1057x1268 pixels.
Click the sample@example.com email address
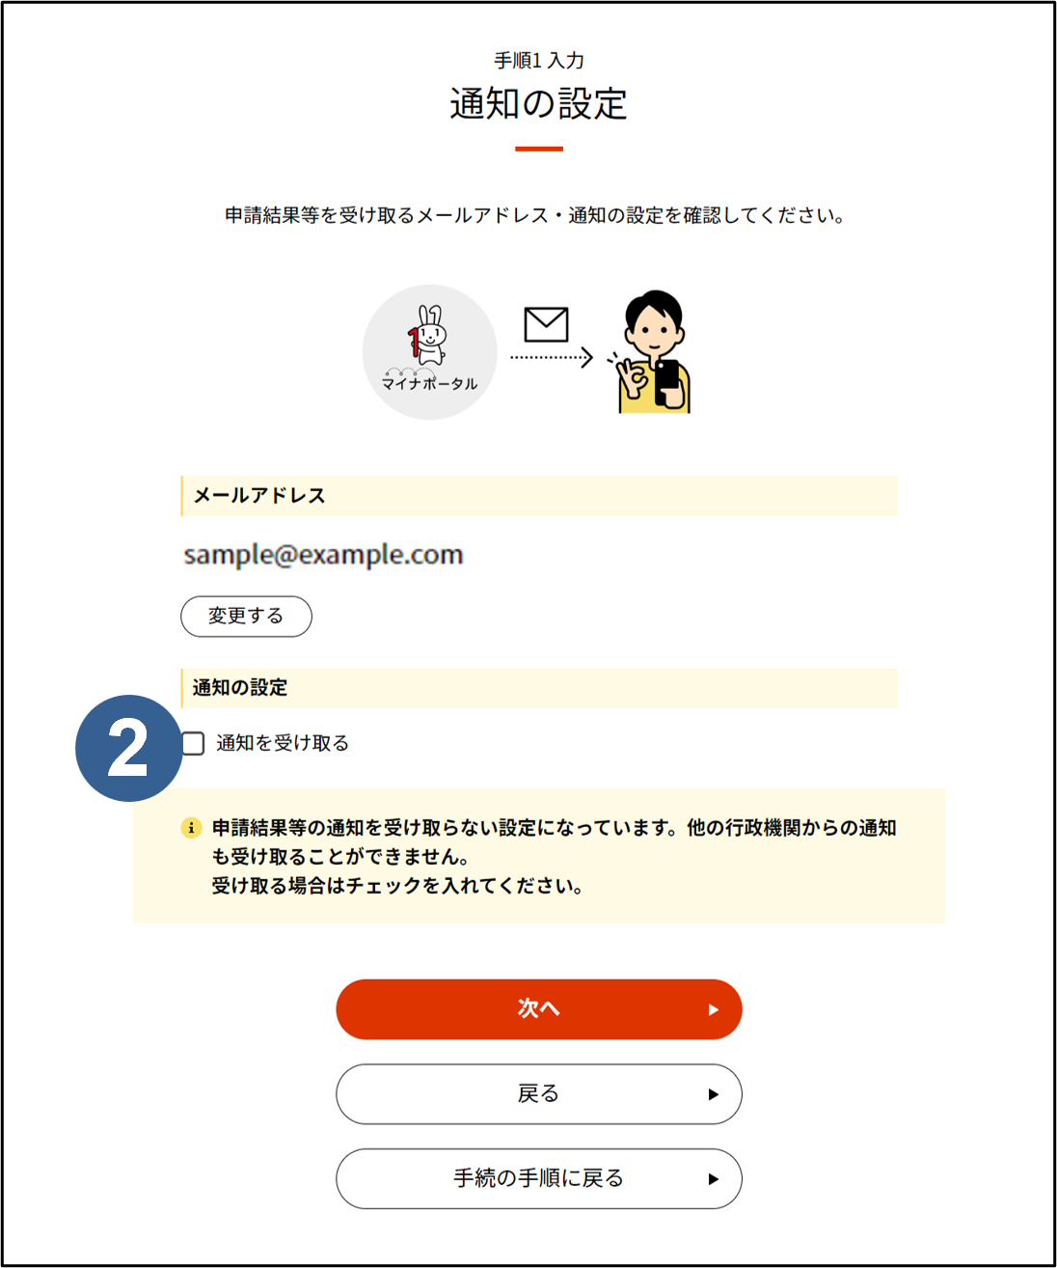(x=323, y=555)
